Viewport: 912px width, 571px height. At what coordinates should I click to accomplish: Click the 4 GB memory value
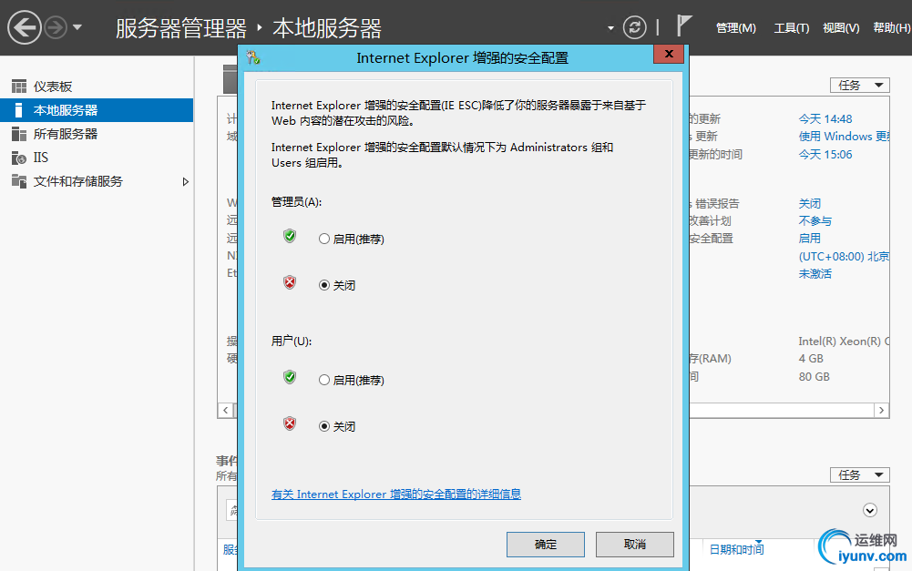click(812, 359)
